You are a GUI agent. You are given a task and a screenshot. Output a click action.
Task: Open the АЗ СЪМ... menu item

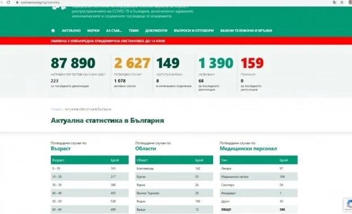tap(114, 30)
